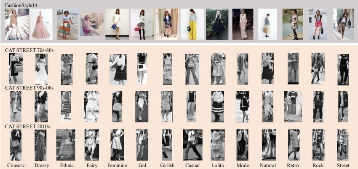Click the 'Rock' column label
This screenshot has width=358, height=169.
coord(318,165)
